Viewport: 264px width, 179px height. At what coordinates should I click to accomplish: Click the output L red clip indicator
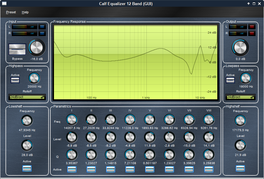(x=252, y=27)
